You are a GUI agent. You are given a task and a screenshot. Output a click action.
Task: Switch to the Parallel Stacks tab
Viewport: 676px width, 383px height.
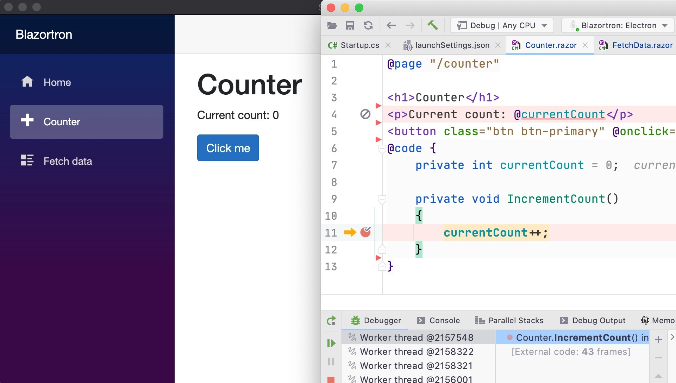509,320
